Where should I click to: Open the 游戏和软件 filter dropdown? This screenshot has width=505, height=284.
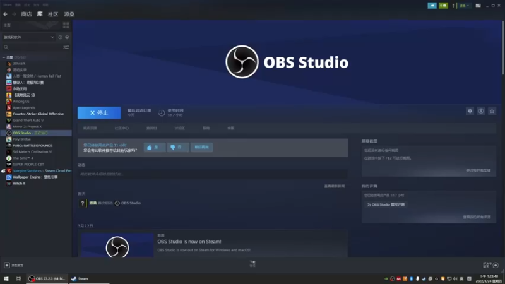click(x=28, y=37)
